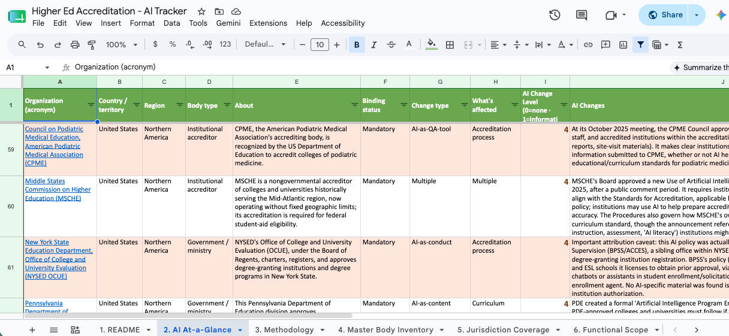Open the Accessibility menu
Screen dimensions: 729x336
343,23
